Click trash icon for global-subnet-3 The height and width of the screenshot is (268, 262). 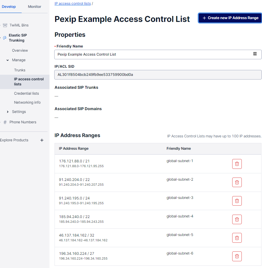click(x=237, y=201)
